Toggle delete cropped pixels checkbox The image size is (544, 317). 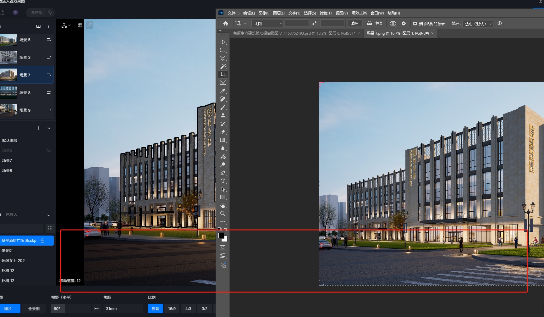(415, 24)
